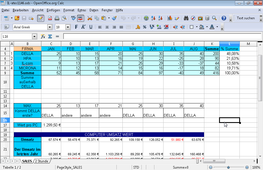Open the Paste options dropdown arrow
263x170 pixels.
109,18
